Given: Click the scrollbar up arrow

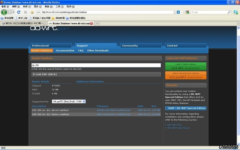Looking at the screenshot, I should (238, 28).
